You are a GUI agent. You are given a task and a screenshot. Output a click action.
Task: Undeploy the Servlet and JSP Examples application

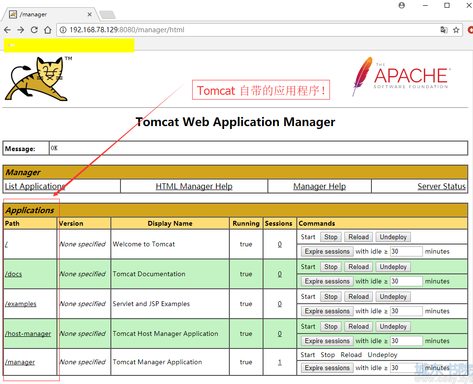point(394,296)
